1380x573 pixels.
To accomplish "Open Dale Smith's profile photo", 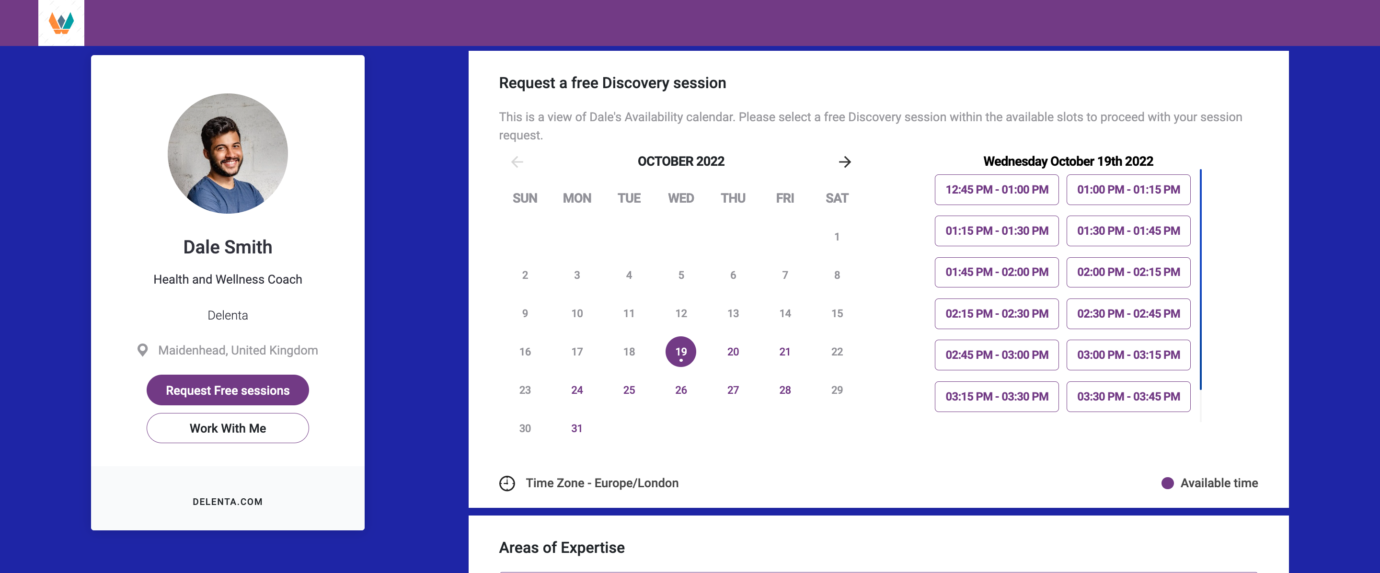I will (x=228, y=154).
